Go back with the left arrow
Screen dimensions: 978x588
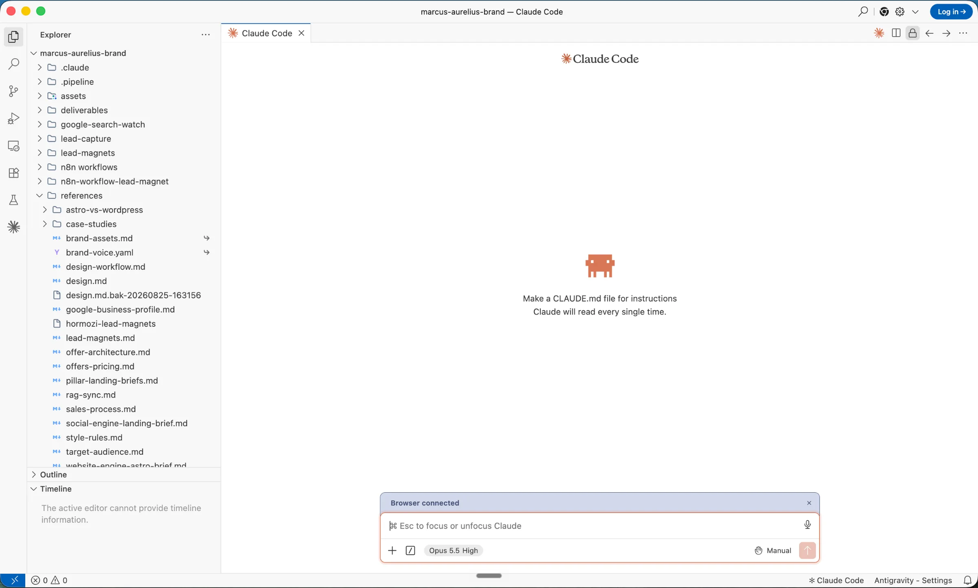click(929, 33)
